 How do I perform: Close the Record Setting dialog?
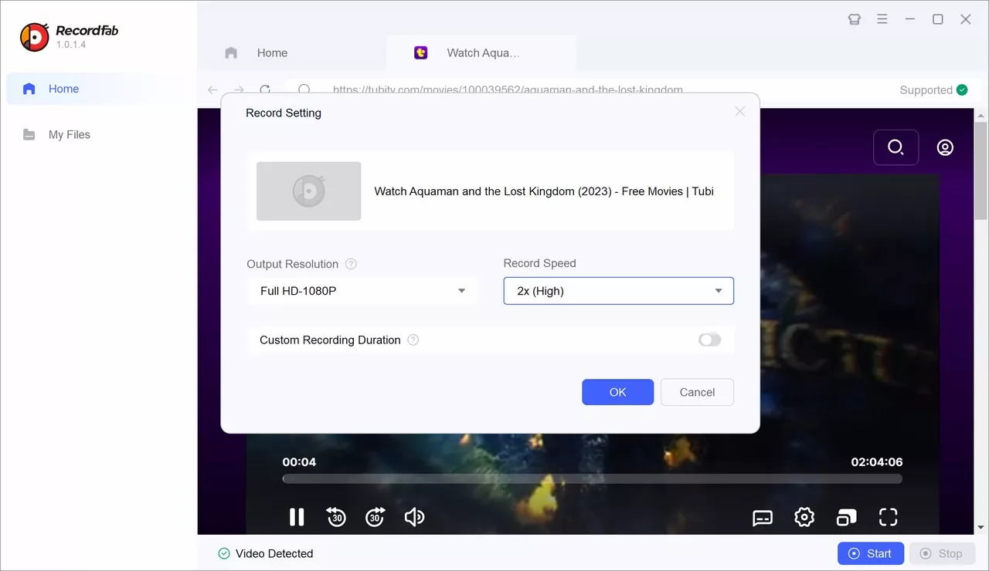click(740, 112)
